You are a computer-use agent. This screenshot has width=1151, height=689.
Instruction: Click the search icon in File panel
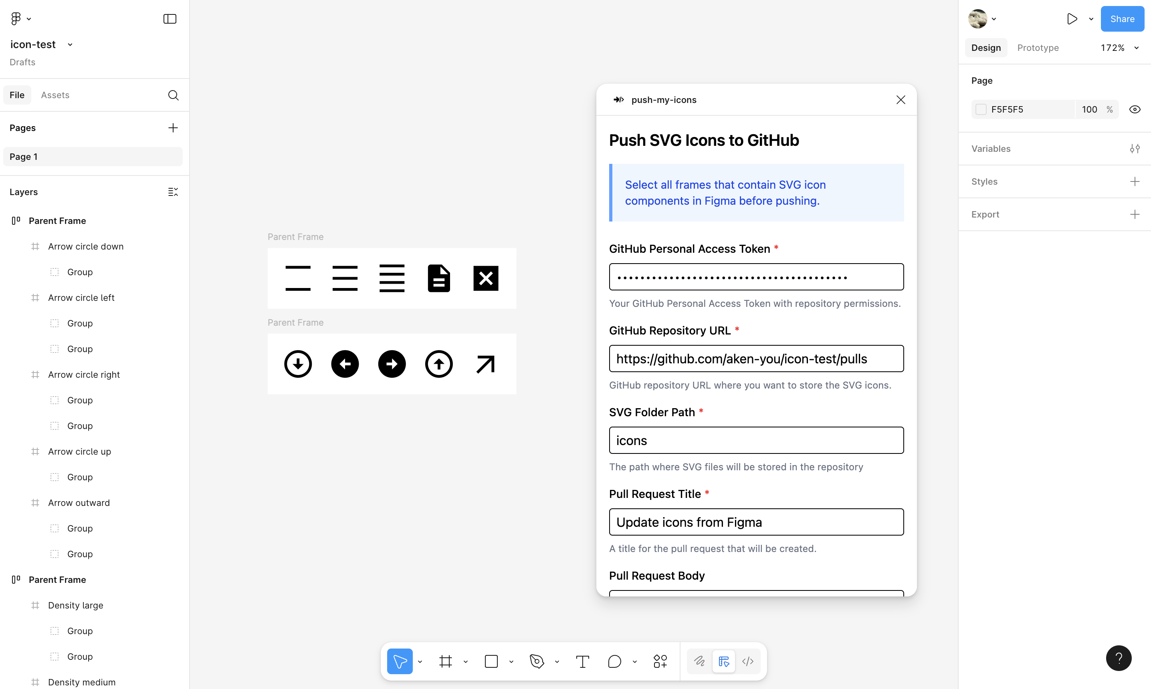click(173, 95)
